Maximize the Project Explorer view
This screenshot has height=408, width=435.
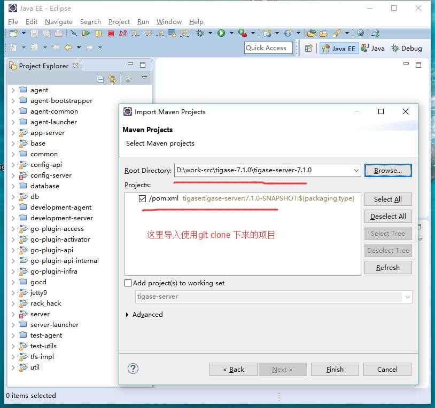pos(143,65)
